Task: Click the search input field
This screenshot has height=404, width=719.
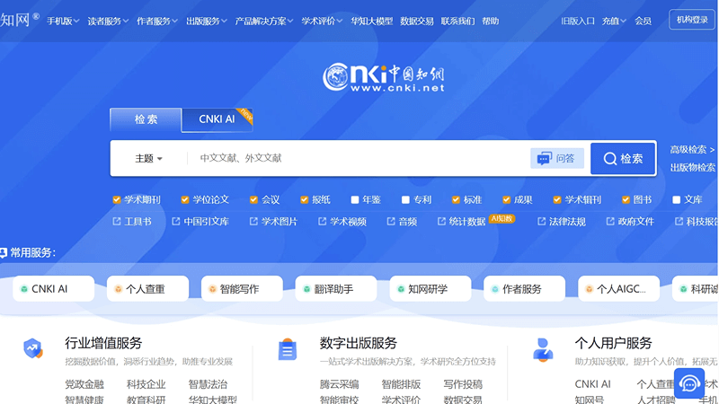Action: coord(358,159)
